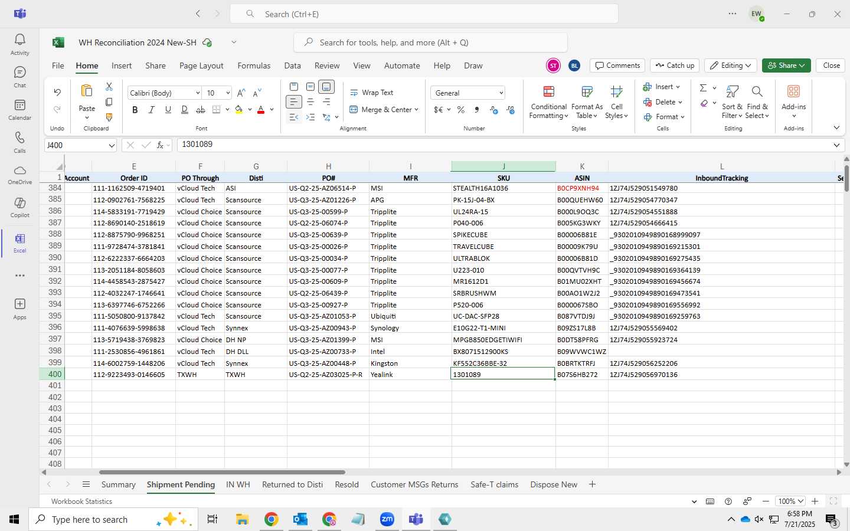Image resolution: width=850 pixels, height=531 pixels.
Task: Apply the red font color
Action: coord(261,110)
